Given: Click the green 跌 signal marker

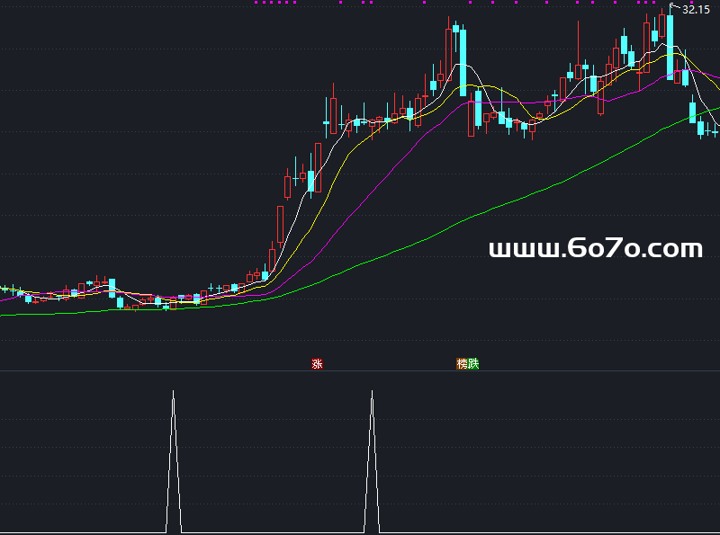Looking at the screenshot, I should pyautogui.click(x=473, y=364).
